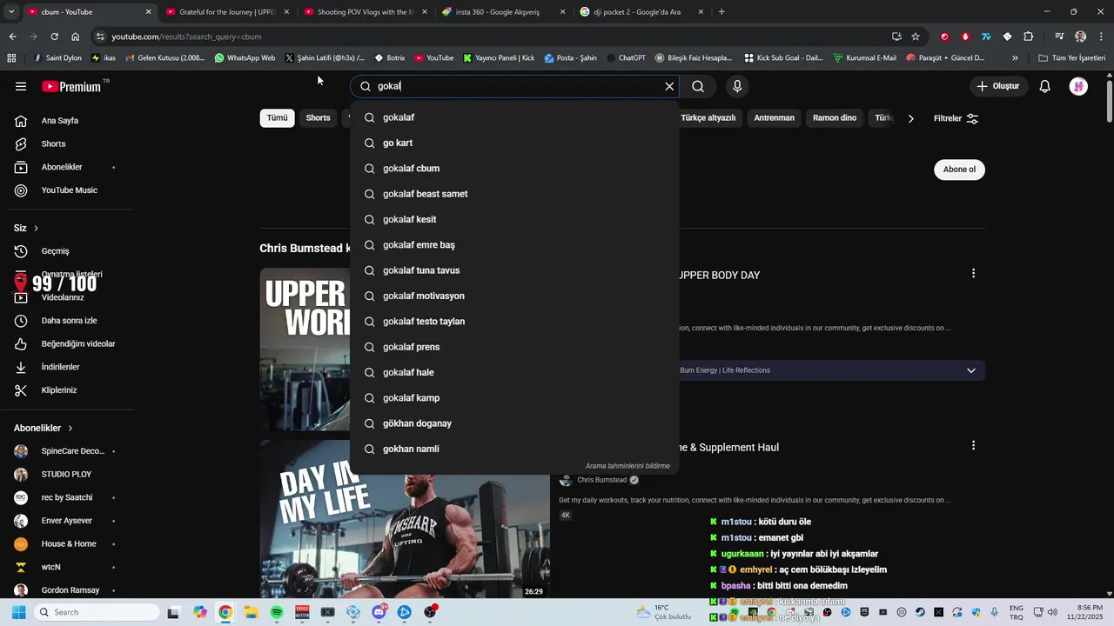Open Spotify from the taskbar
1114x626 pixels.
(277, 612)
